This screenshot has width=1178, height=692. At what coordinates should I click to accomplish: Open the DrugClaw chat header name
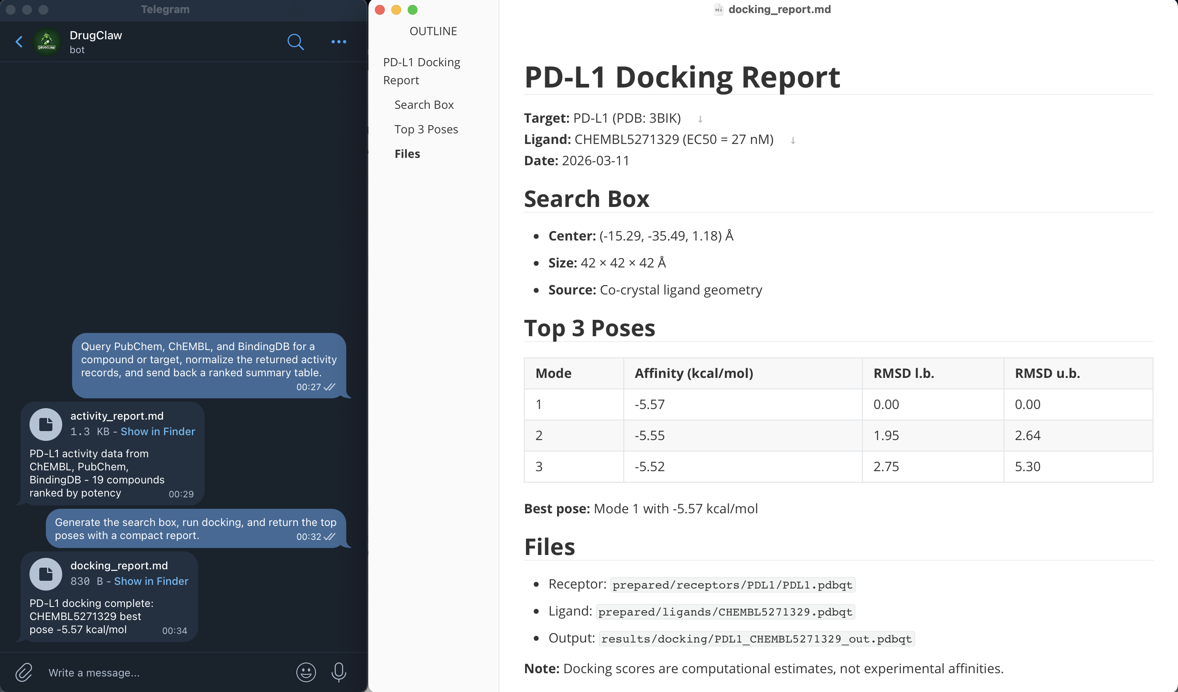pos(96,36)
